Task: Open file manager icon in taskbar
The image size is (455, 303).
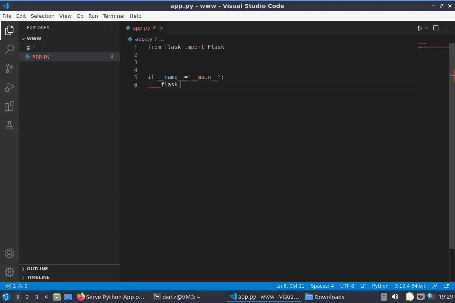Action: coord(57,297)
